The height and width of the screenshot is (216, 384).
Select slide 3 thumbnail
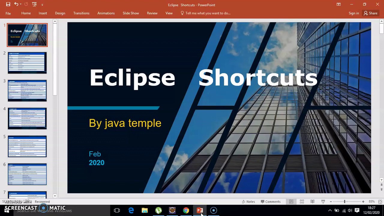point(27,91)
